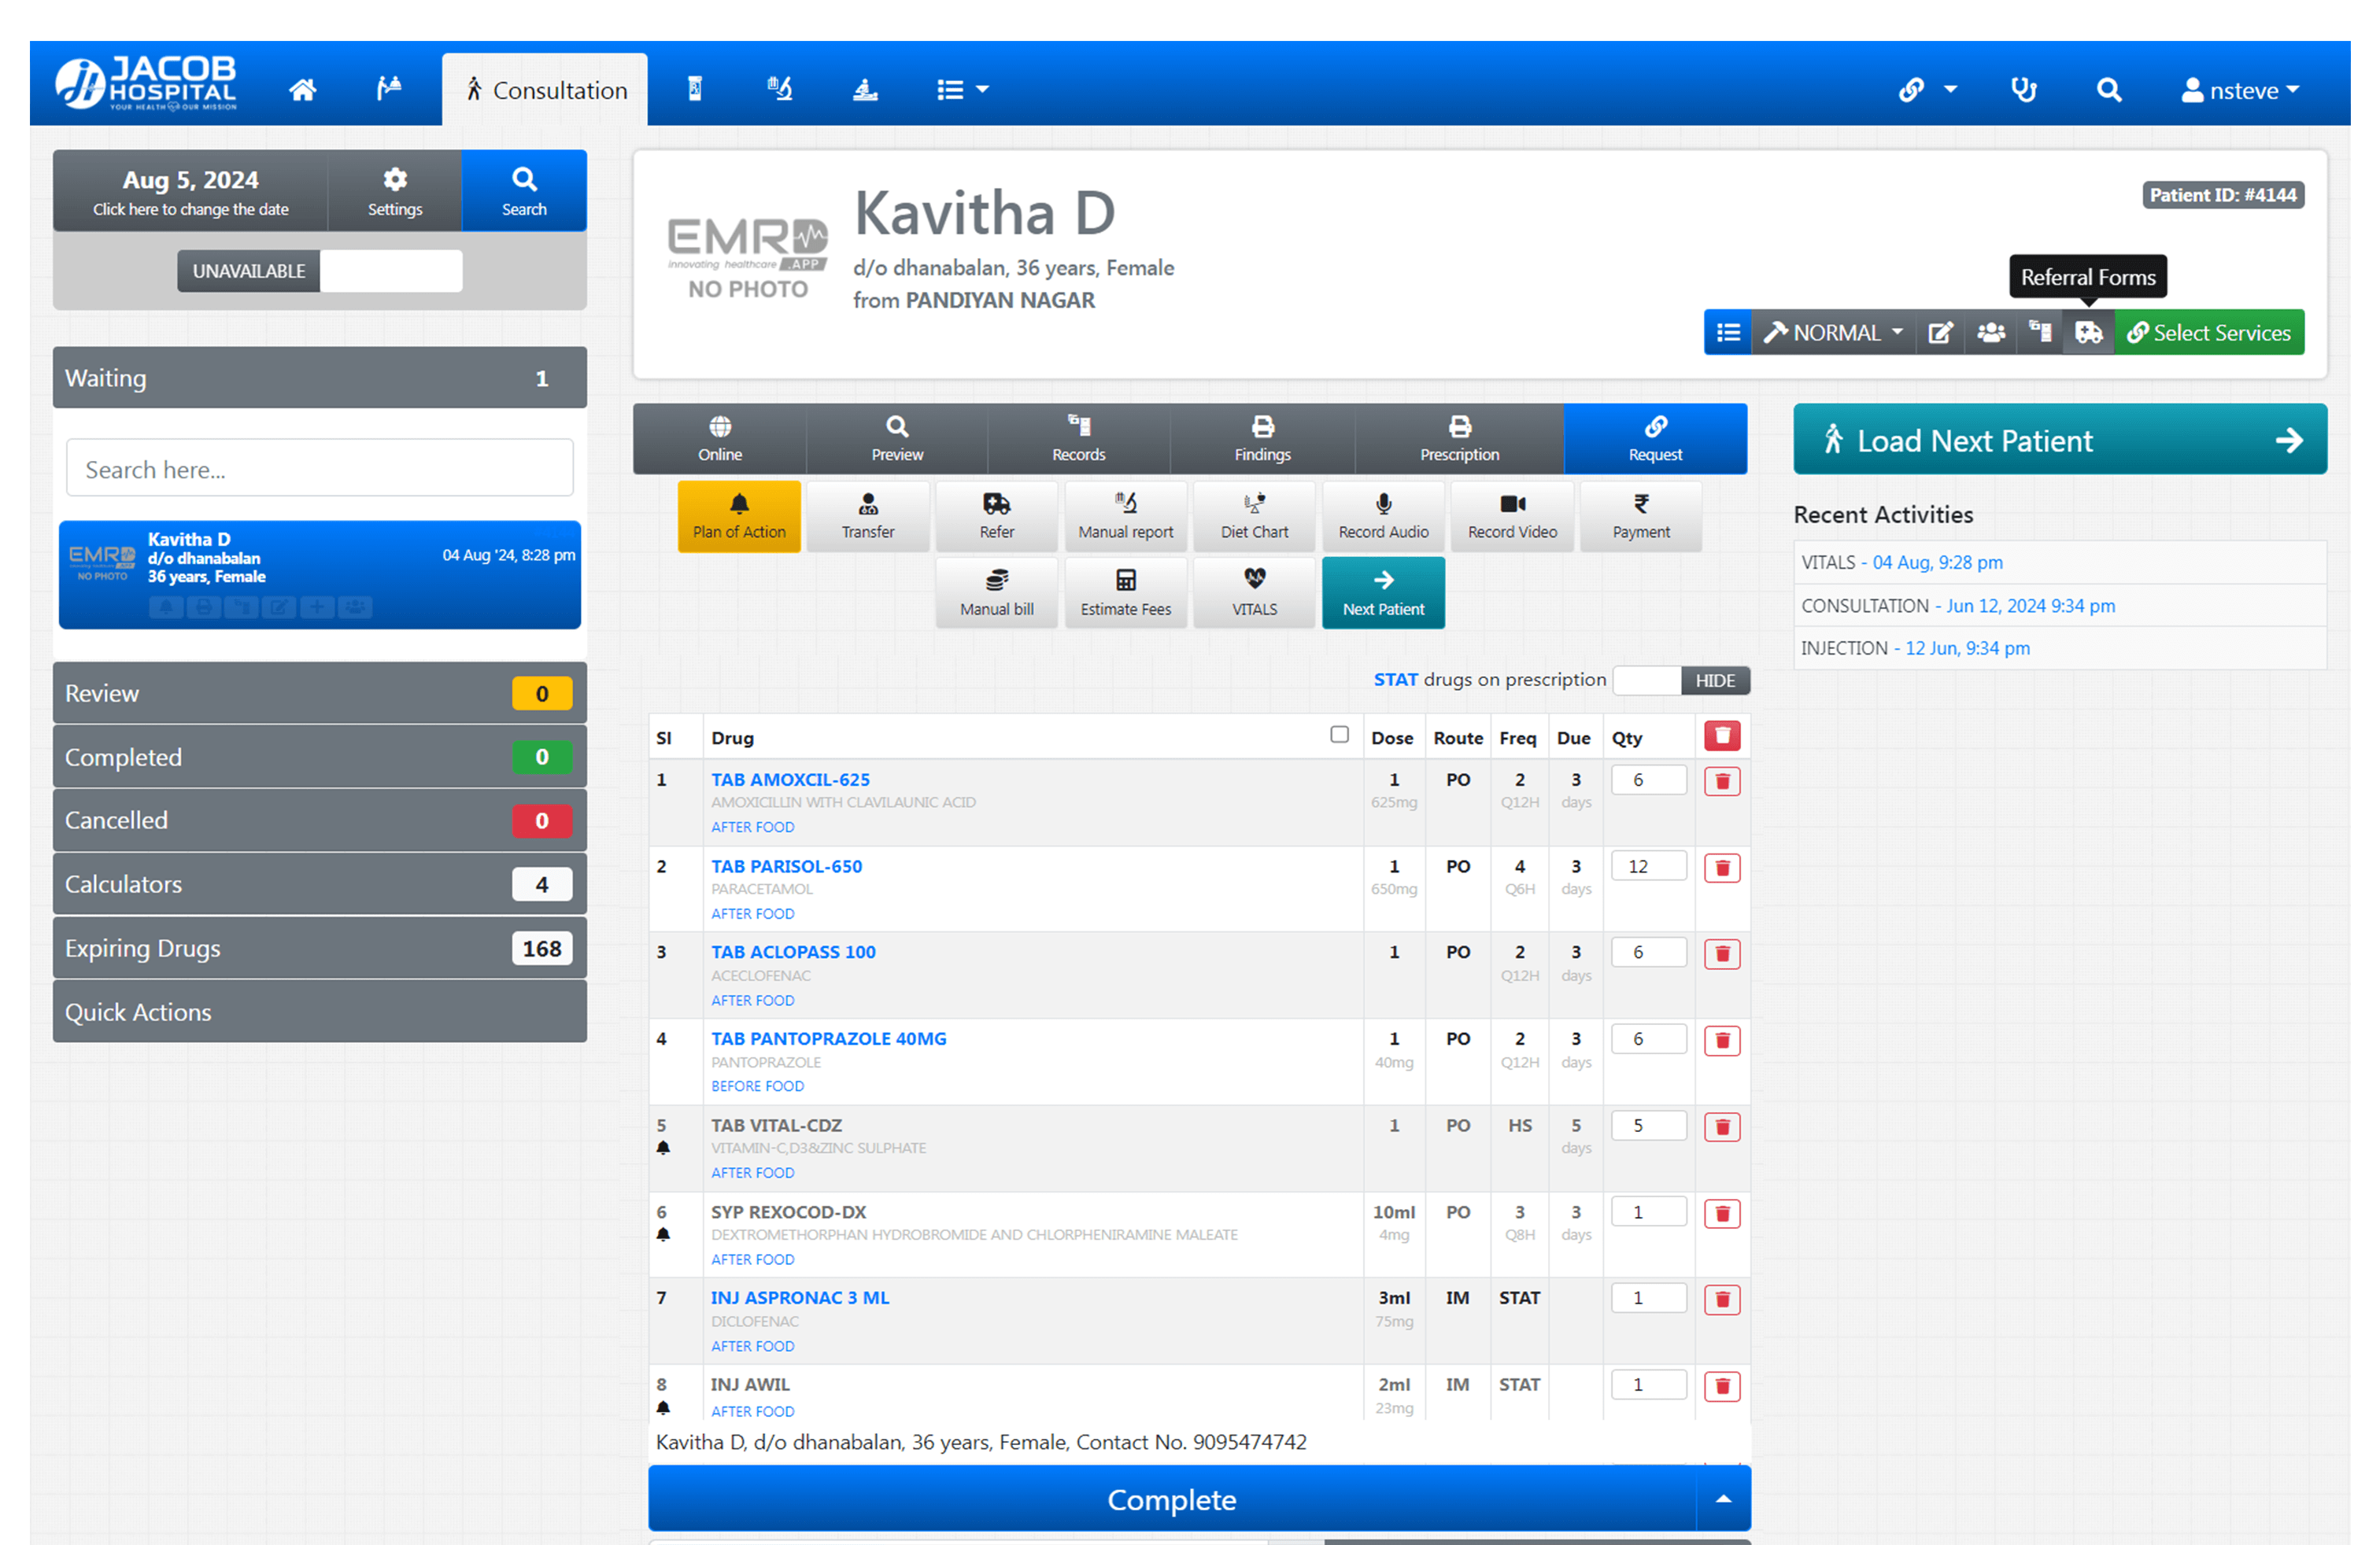Delete TAB PARISOL-650 with its trash icon
2380x1545 pixels.
[1721, 868]
